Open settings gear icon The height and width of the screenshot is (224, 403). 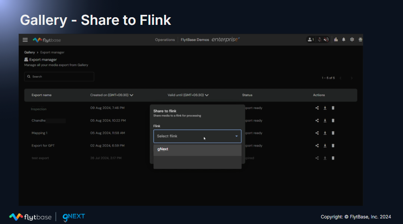[352, 39]
